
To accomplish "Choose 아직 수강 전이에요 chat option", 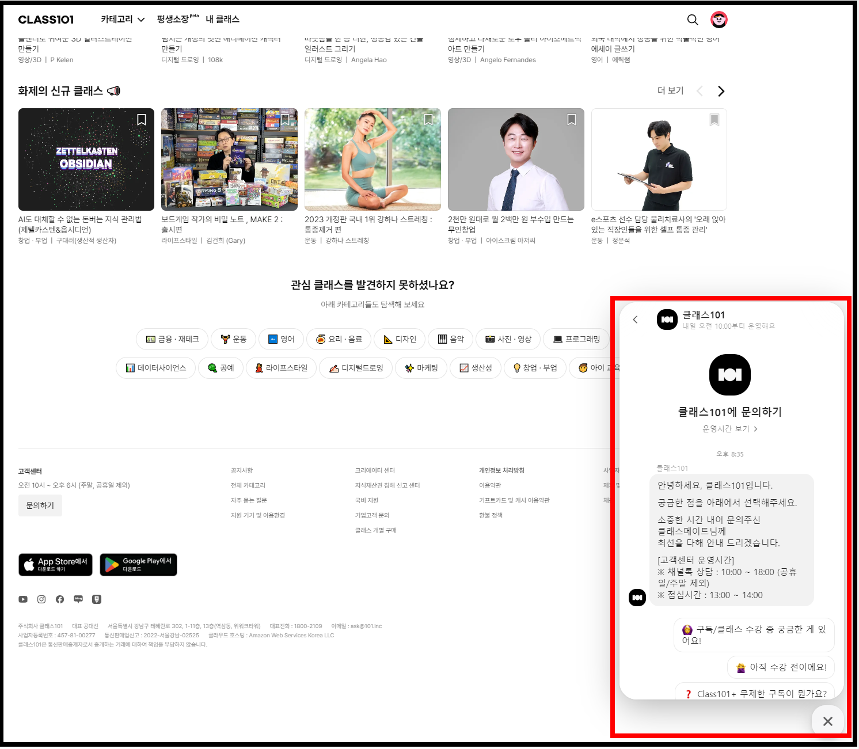I will (x=781, y=667).
